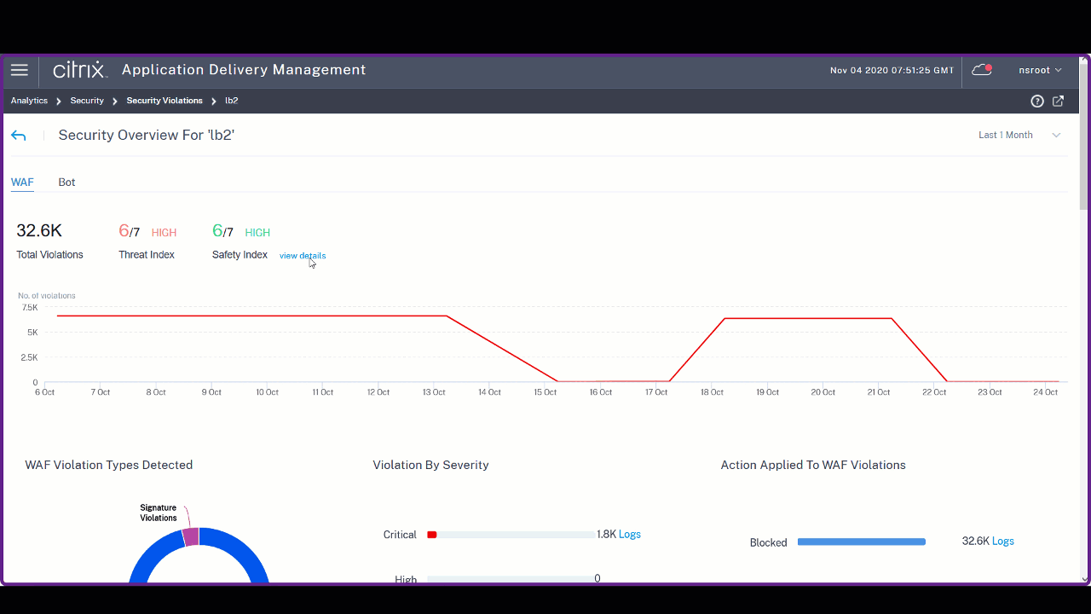Expand the nsroot user menu
The image size is (1091, 614).
point(1041,70)
